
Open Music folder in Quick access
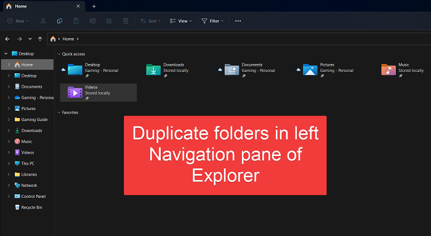click(403, 70)
